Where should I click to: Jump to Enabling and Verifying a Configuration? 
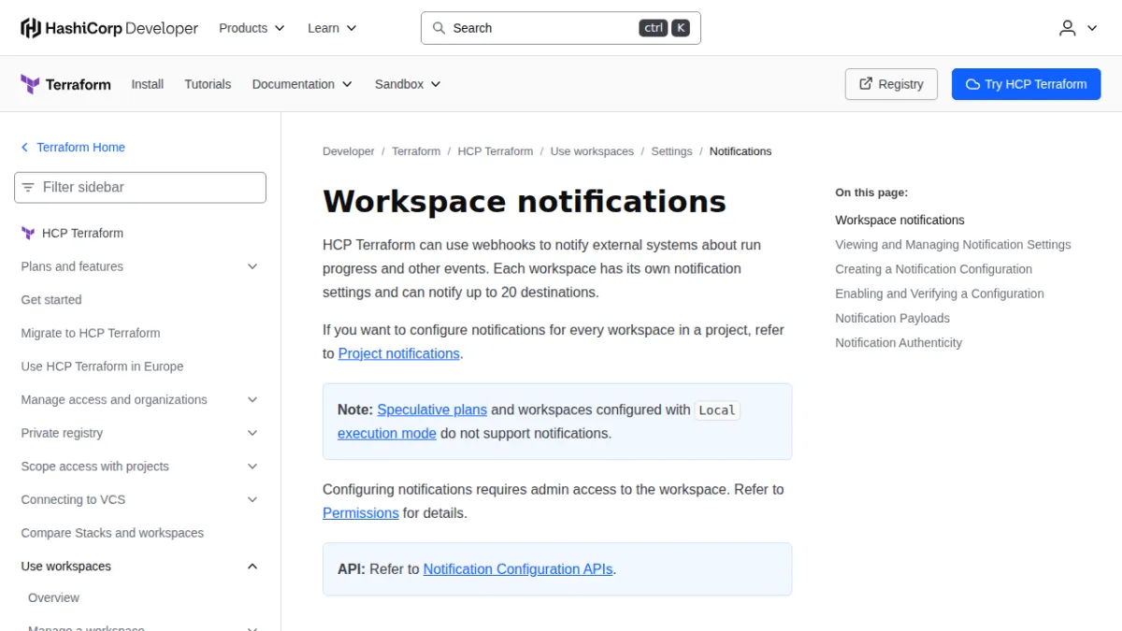click(940, 294)
